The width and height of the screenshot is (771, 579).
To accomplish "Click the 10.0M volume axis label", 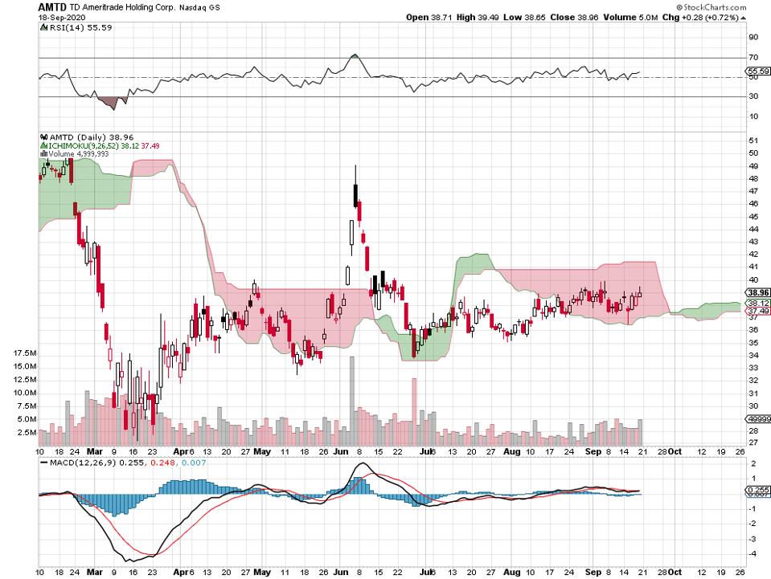I will click(25, 393).
